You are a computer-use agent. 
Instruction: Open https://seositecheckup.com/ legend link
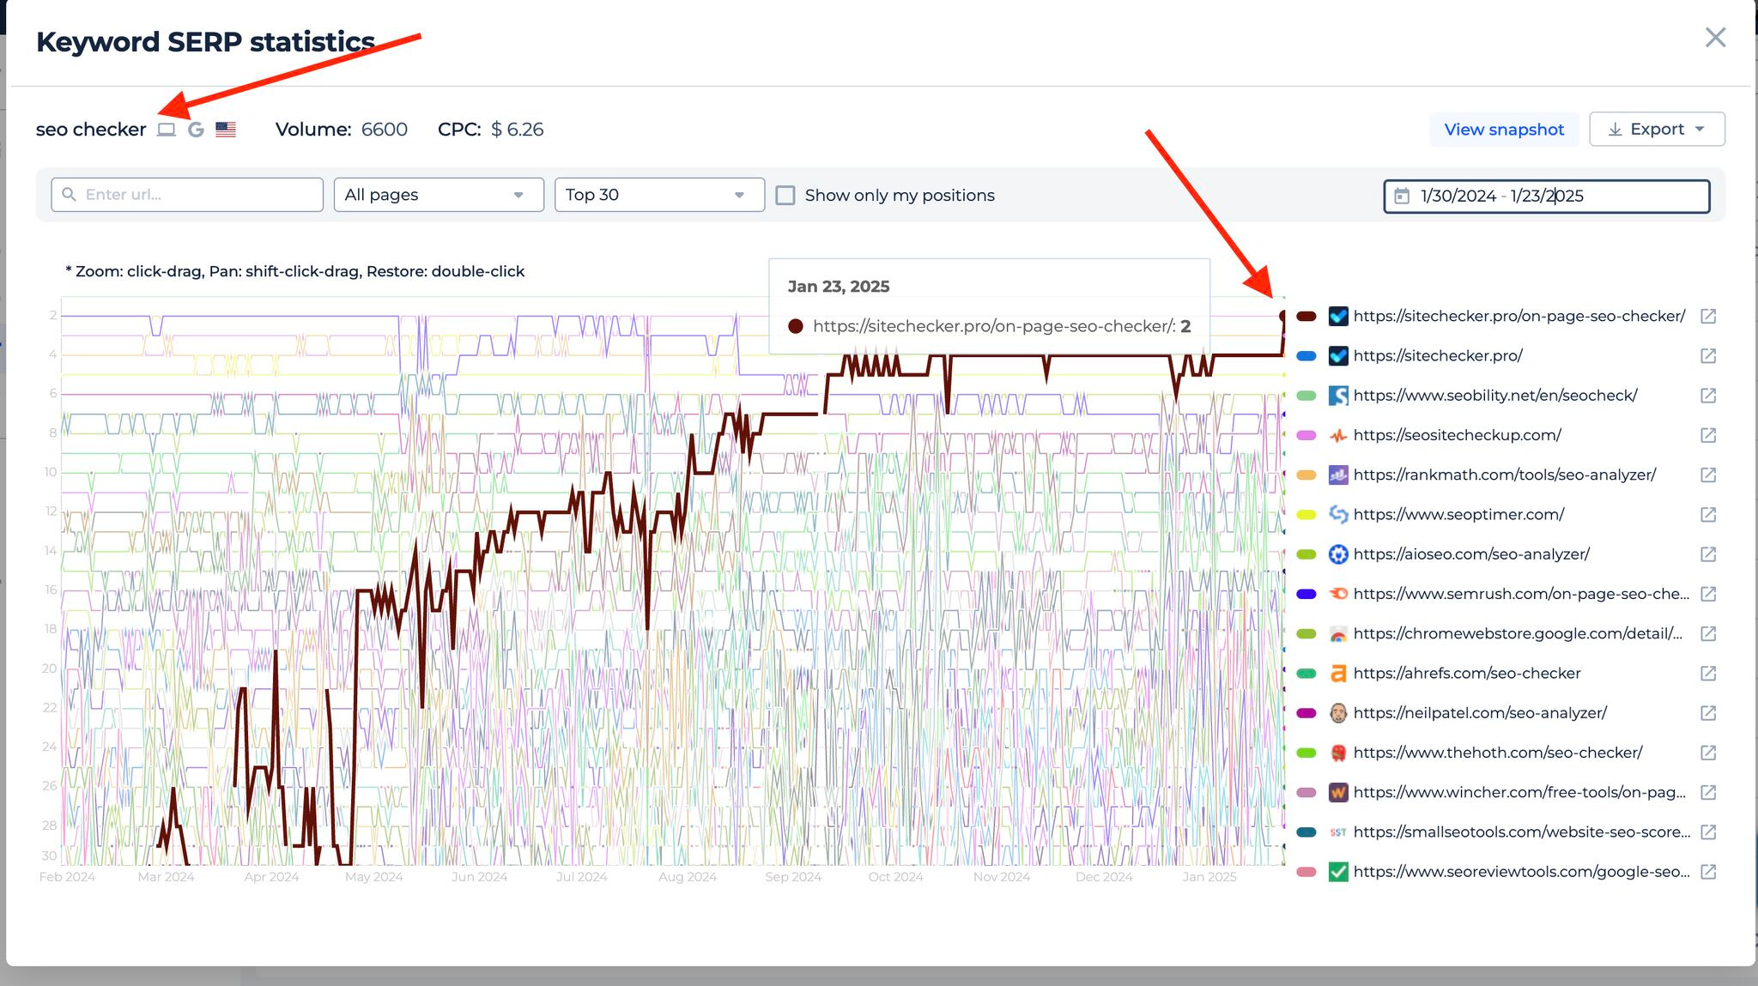[1458, 435]
